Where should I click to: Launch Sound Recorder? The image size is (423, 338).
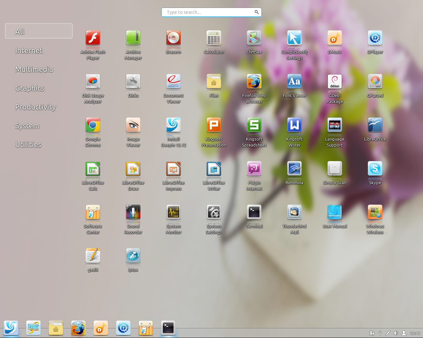[x=133, y=212]
